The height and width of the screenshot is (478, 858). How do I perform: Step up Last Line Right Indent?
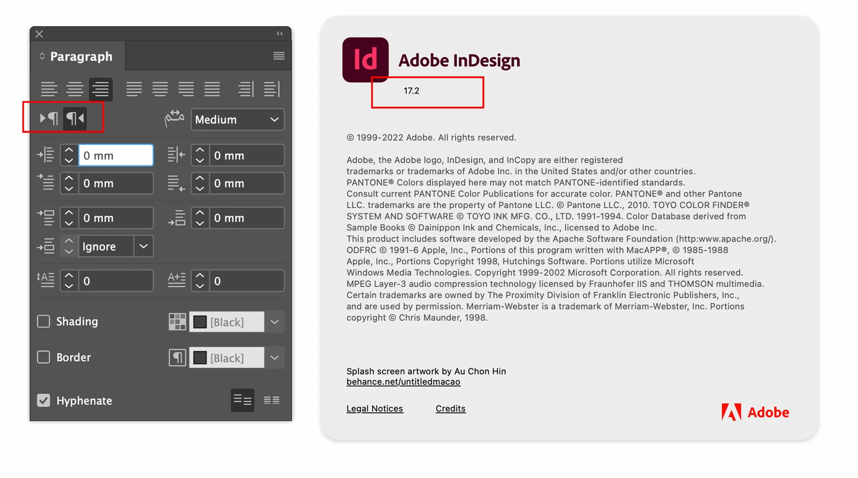[x=200, y=178]
